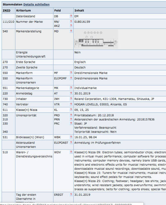Select 'Teilpriorität beansprucht: Nein' line
This screenshot has height=205, width=166.
pos(95,132)
